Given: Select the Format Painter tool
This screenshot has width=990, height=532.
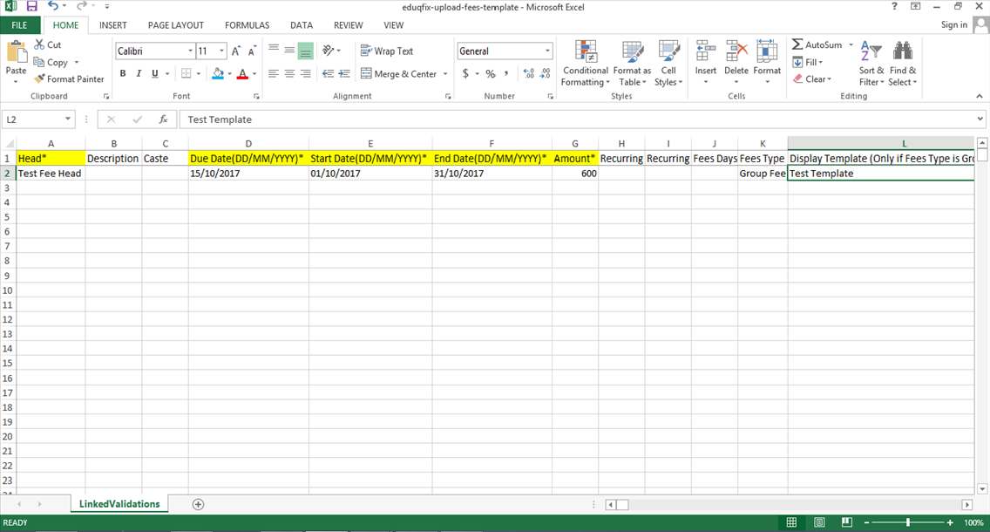Looking at the screenshot, I should pyautogui.click(x=69, y=79).
